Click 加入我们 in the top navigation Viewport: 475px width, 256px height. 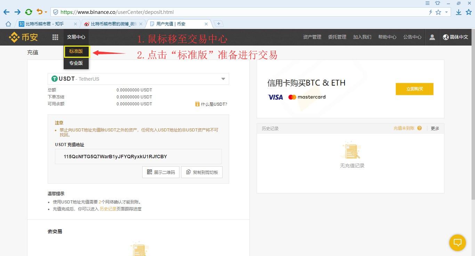[x=362, y=37]
